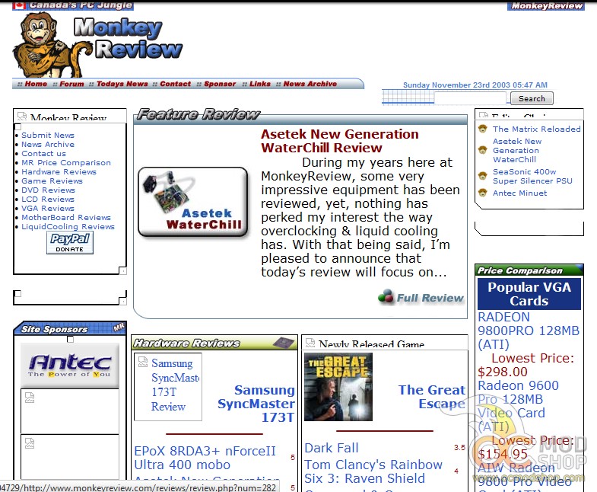Open News Archive in the top navigation bar
This screenshot has width=597, height=492.
click(x=310, y=84)
